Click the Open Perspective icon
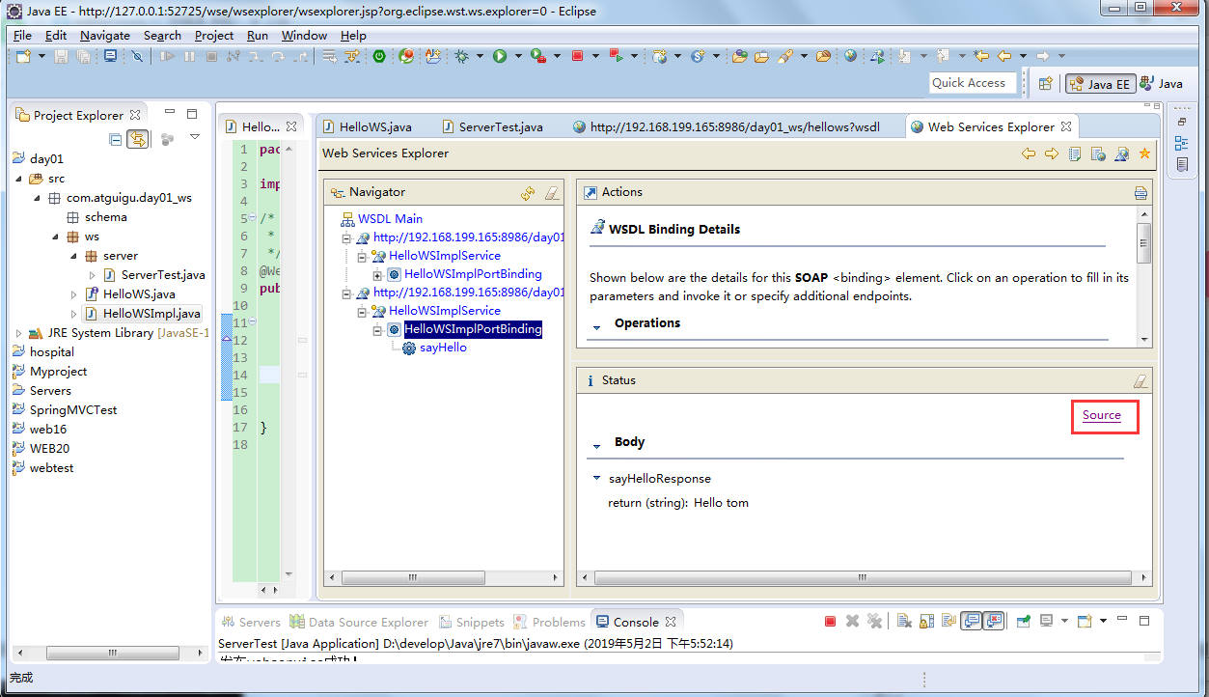The height and width of the screenshot is (697, 1209). click(x=1045, y=84)
